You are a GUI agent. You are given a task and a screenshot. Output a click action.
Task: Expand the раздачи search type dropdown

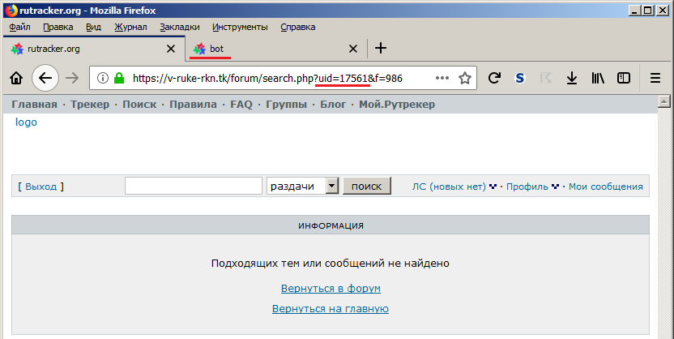coord(331,186)
